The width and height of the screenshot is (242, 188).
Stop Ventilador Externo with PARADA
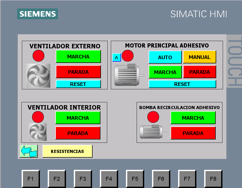click(x=78, y=72)
